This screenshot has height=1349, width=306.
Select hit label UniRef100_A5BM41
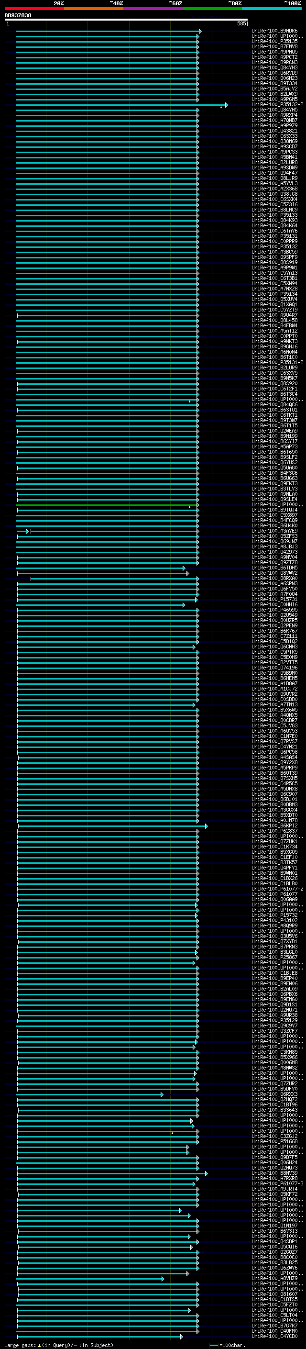point(274,157)
